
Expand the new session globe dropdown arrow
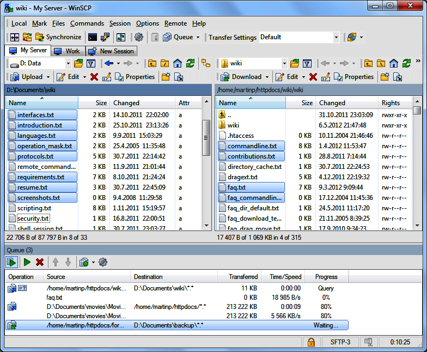pos(362,37)
